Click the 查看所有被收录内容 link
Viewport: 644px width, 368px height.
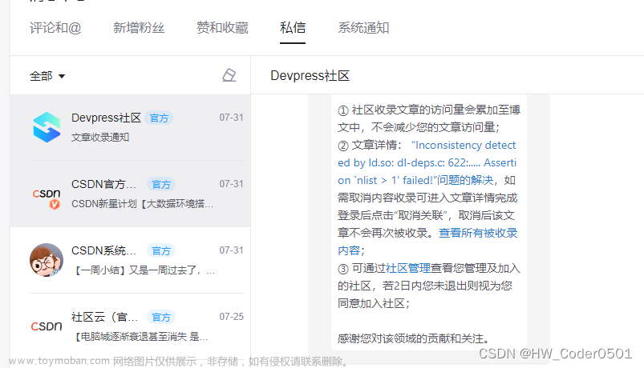pos(427,242)
